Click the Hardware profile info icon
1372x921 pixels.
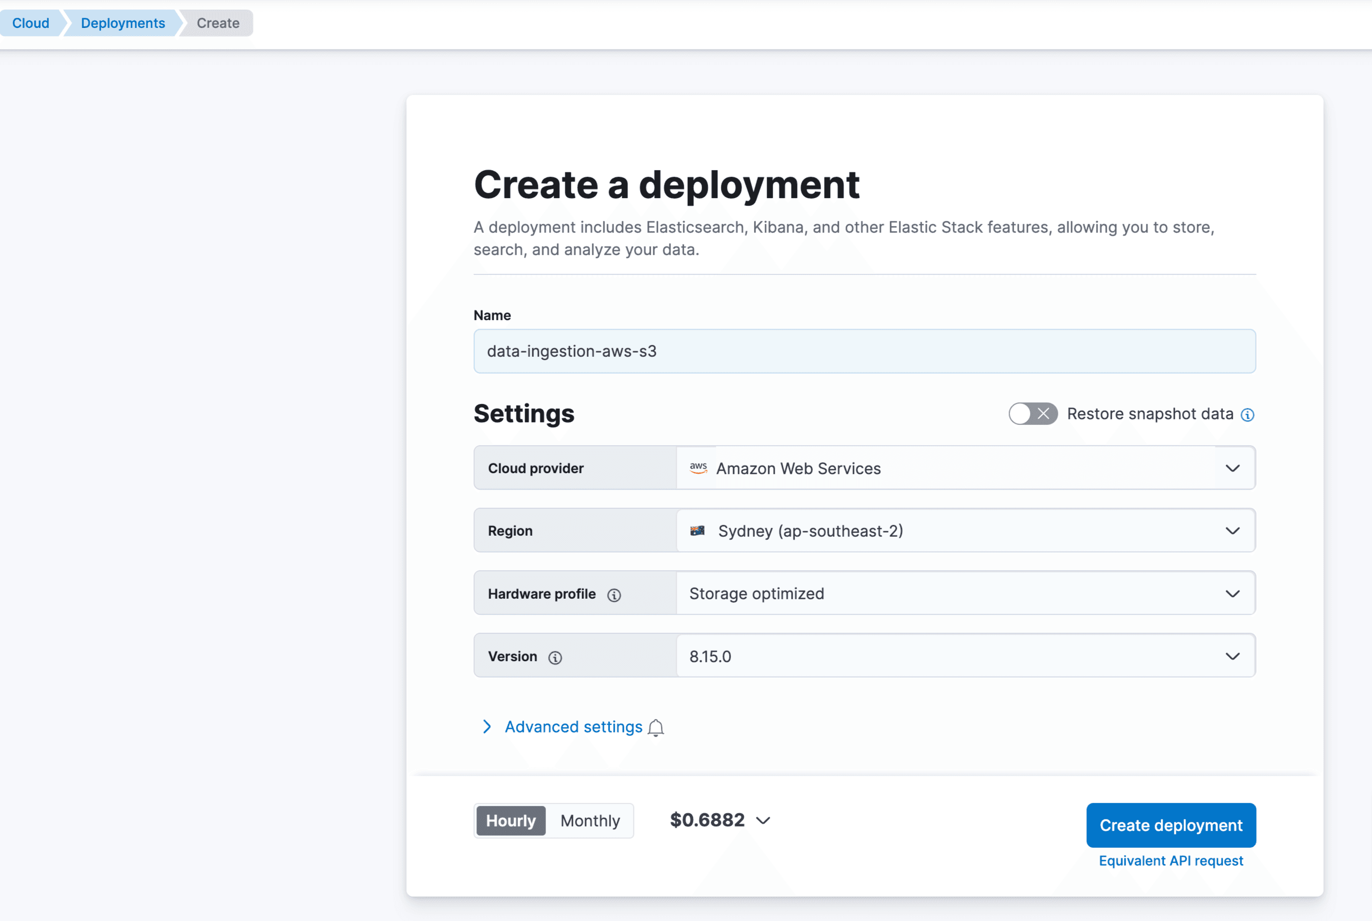[615, 594]
